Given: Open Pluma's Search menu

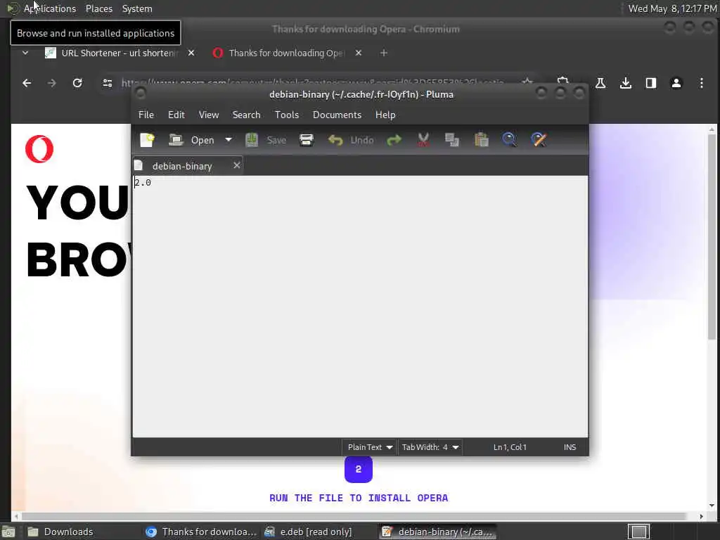Looking at the screenshot, I should [246, 115].
